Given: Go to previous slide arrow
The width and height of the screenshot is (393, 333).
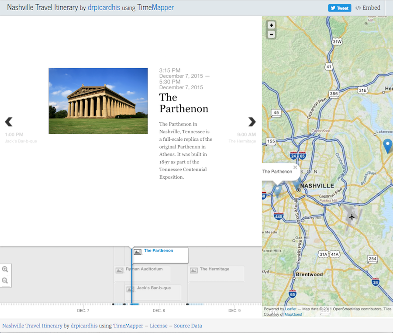Looking at the screenshot, I should [x=9, y=122].
